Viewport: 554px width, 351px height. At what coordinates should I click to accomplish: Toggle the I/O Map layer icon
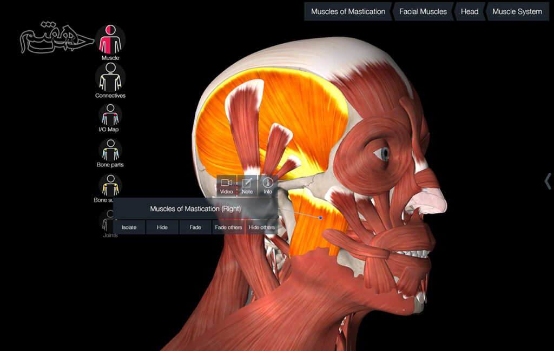[110, 114]
